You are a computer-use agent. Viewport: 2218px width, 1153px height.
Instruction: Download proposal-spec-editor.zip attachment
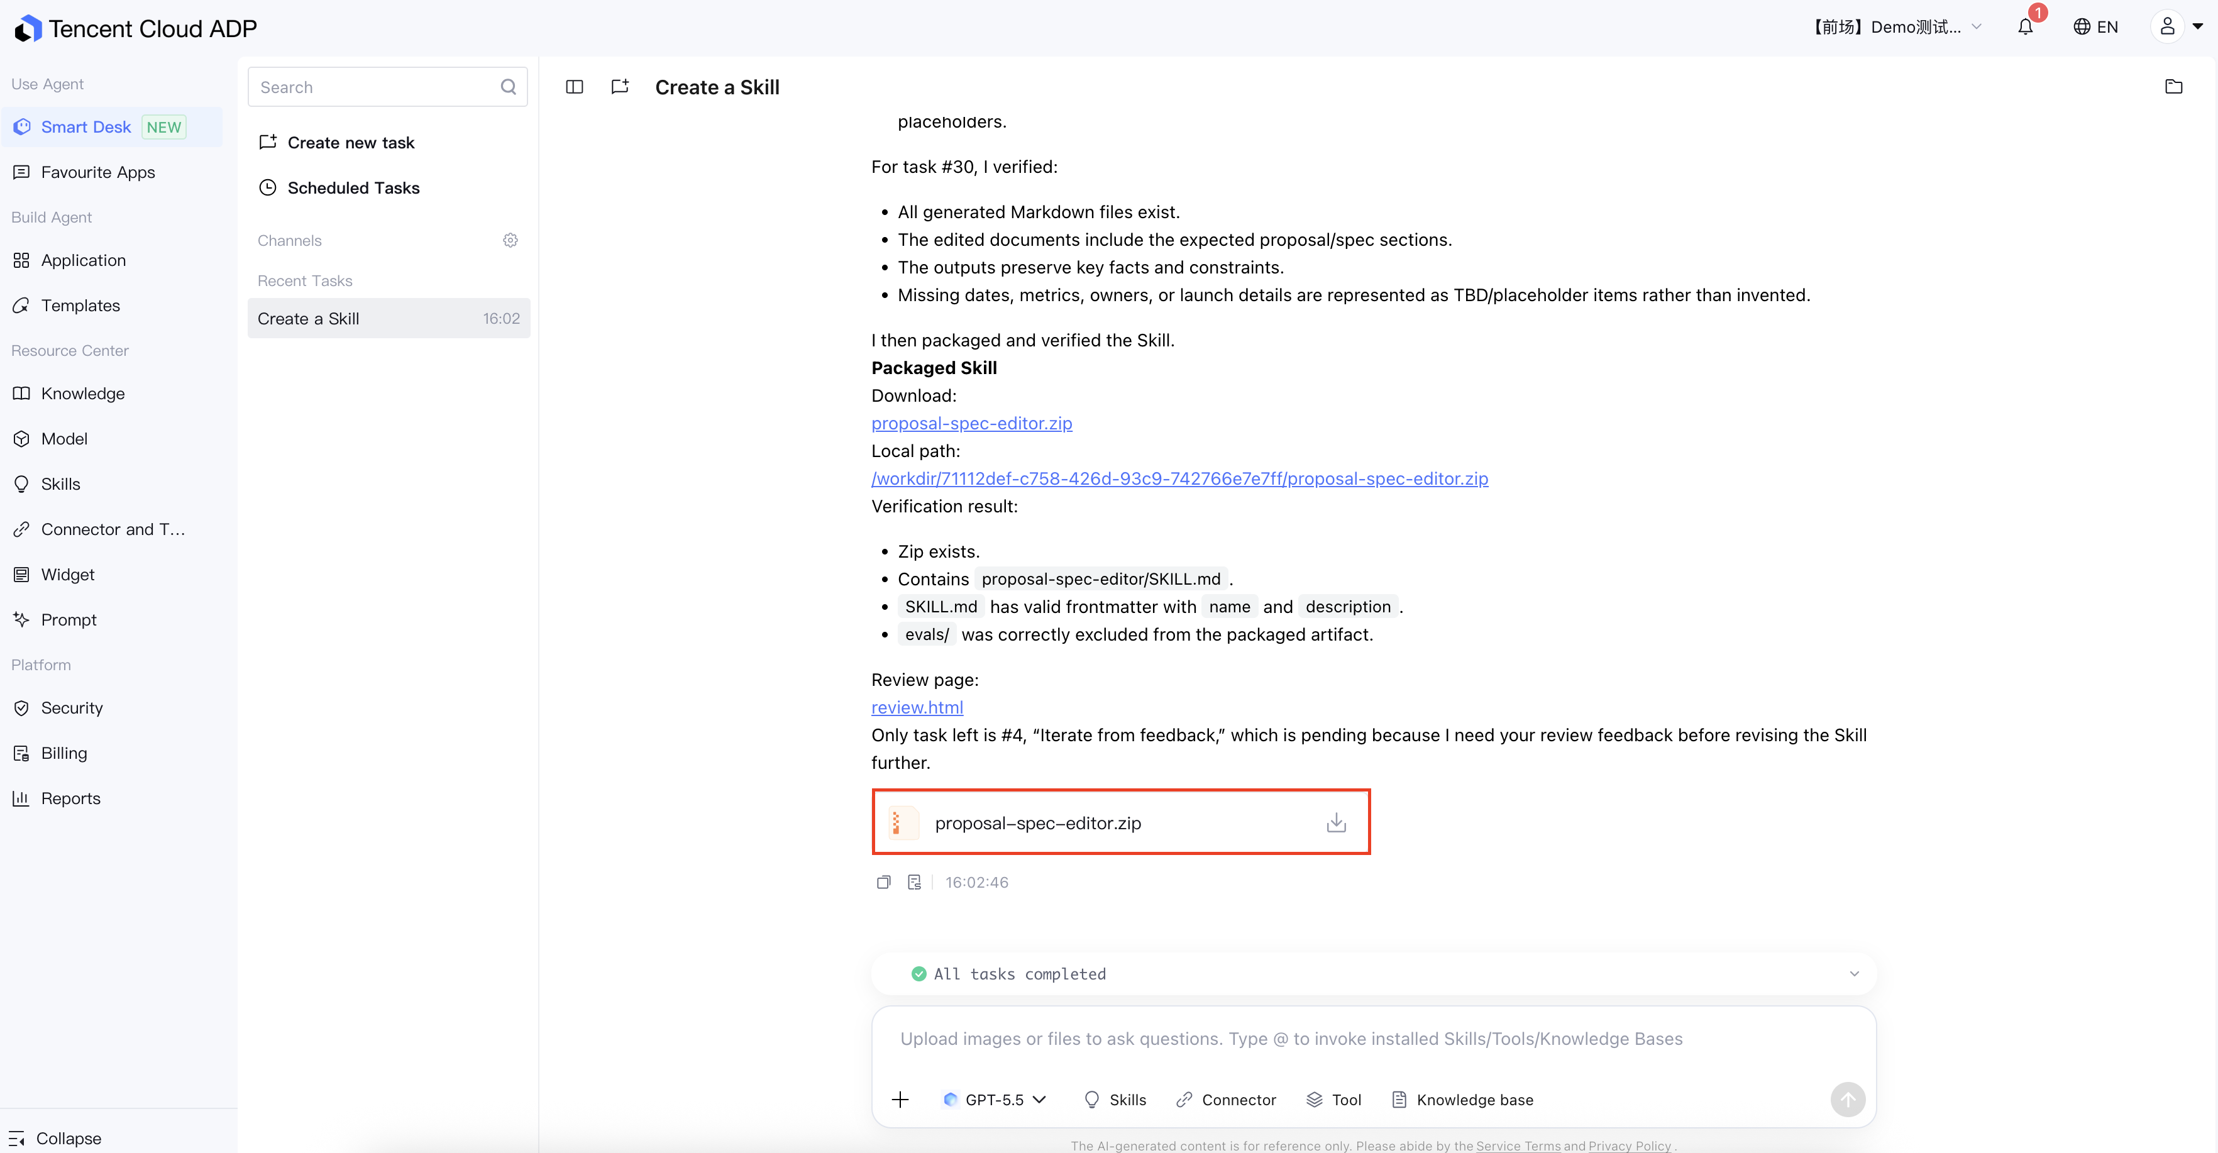point(1337,823)
